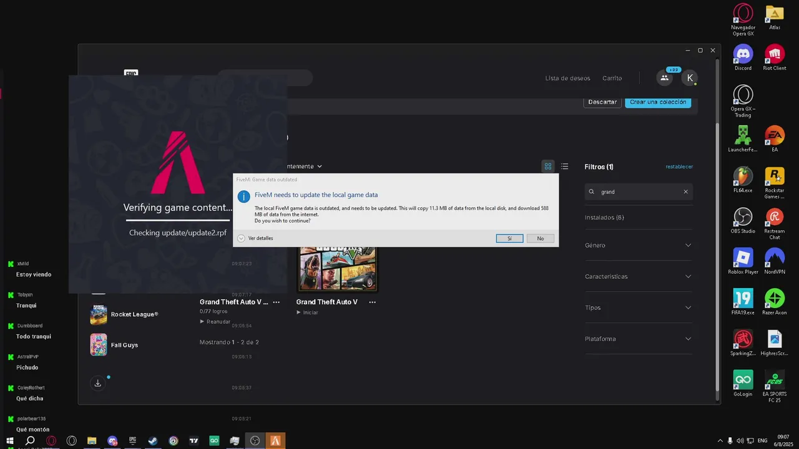Open the FL64.exe desktop icon

click(743, 180)
